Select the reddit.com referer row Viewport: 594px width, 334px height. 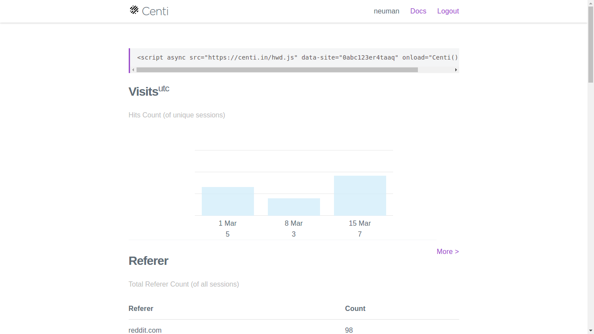coord(145,330)
